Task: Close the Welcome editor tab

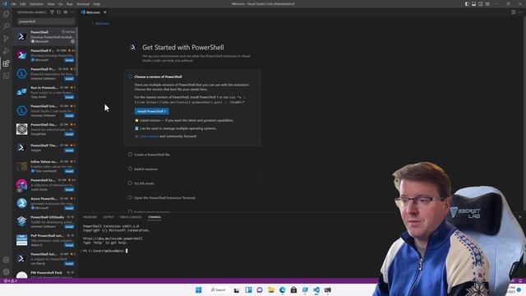Action: [x=105, y=12]
